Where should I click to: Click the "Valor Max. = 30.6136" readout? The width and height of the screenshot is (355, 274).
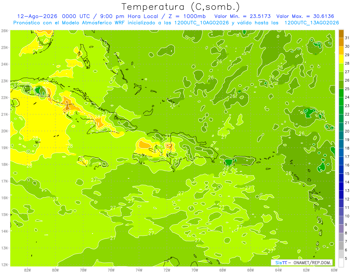click(x=305, y=16)
